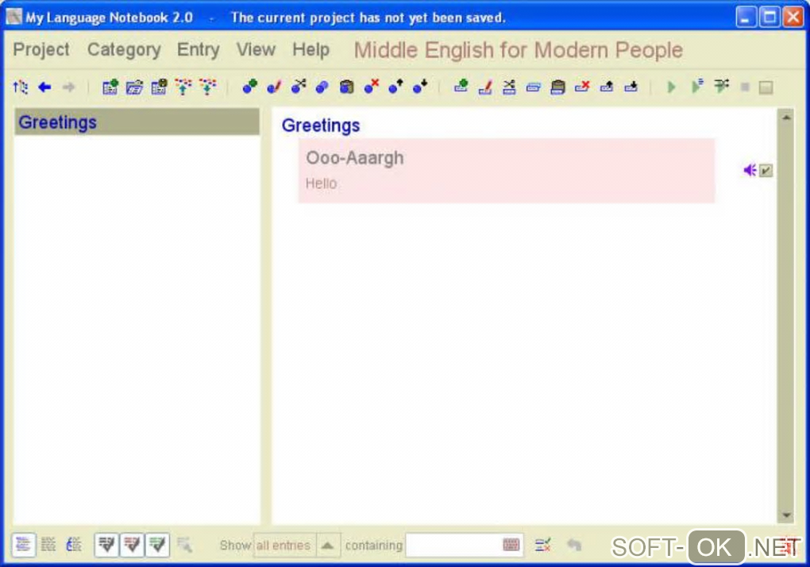Move category up with ball-arrow-up icon
The height and width of the screenshot is (567, 810).
(x=395, y=87)
